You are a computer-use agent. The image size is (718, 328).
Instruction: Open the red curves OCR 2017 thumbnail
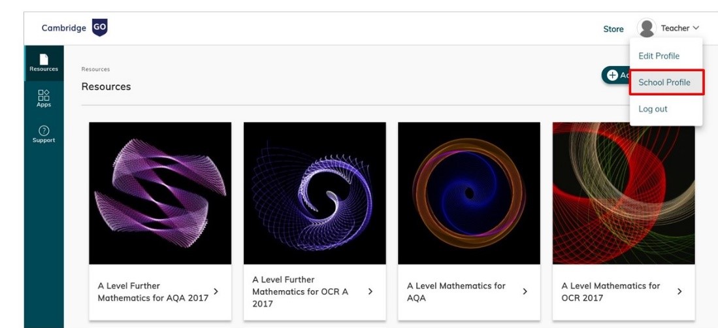coord(624,193)
